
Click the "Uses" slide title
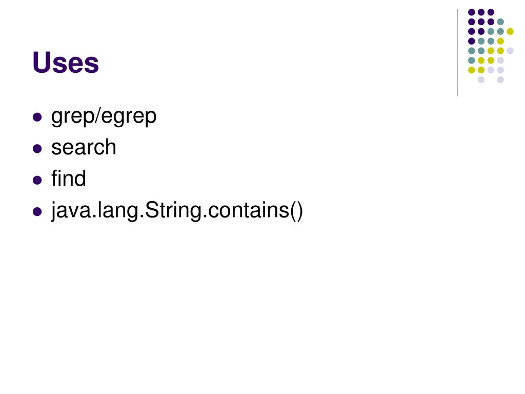tap(66, 62)
